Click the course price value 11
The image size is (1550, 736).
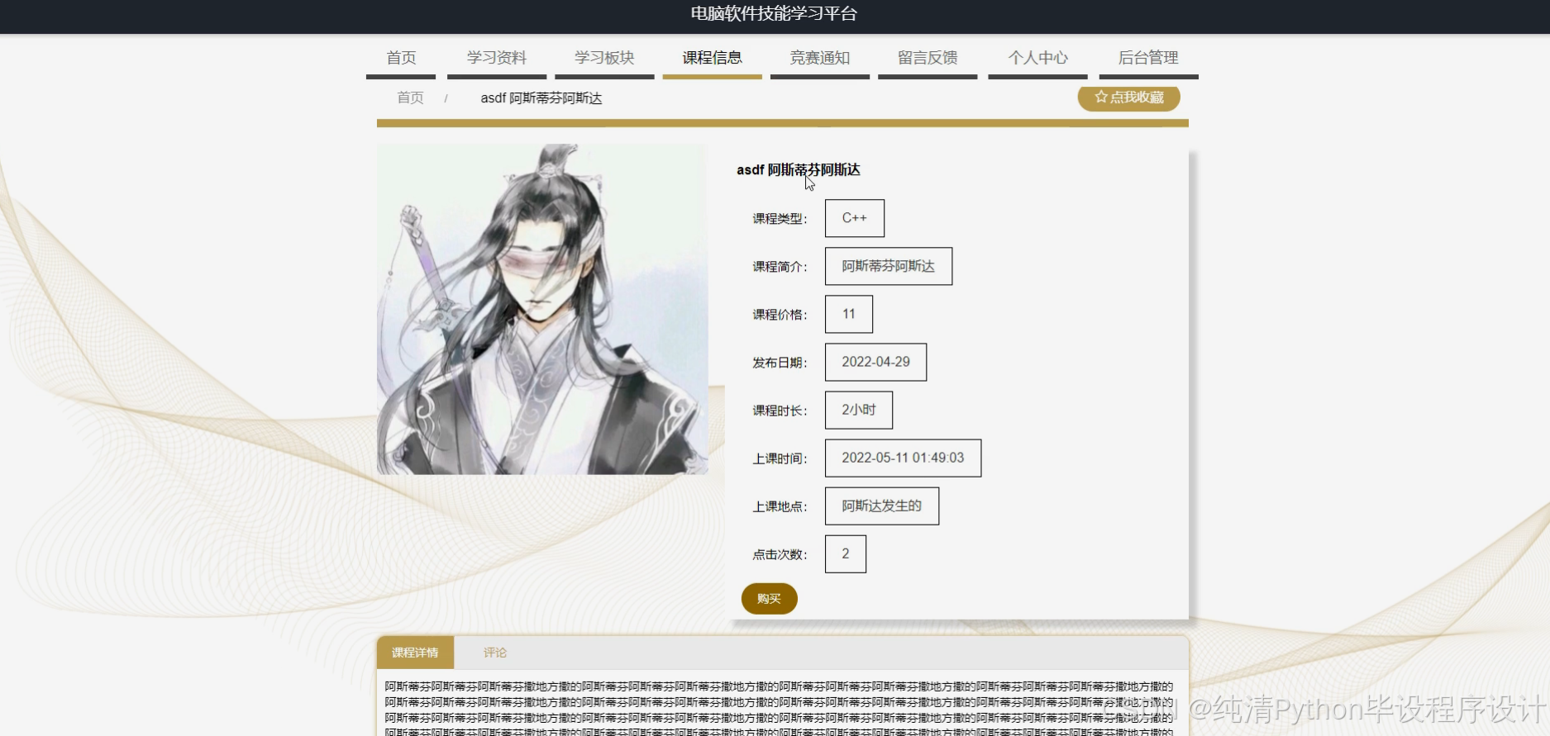[x=849, y=314]
